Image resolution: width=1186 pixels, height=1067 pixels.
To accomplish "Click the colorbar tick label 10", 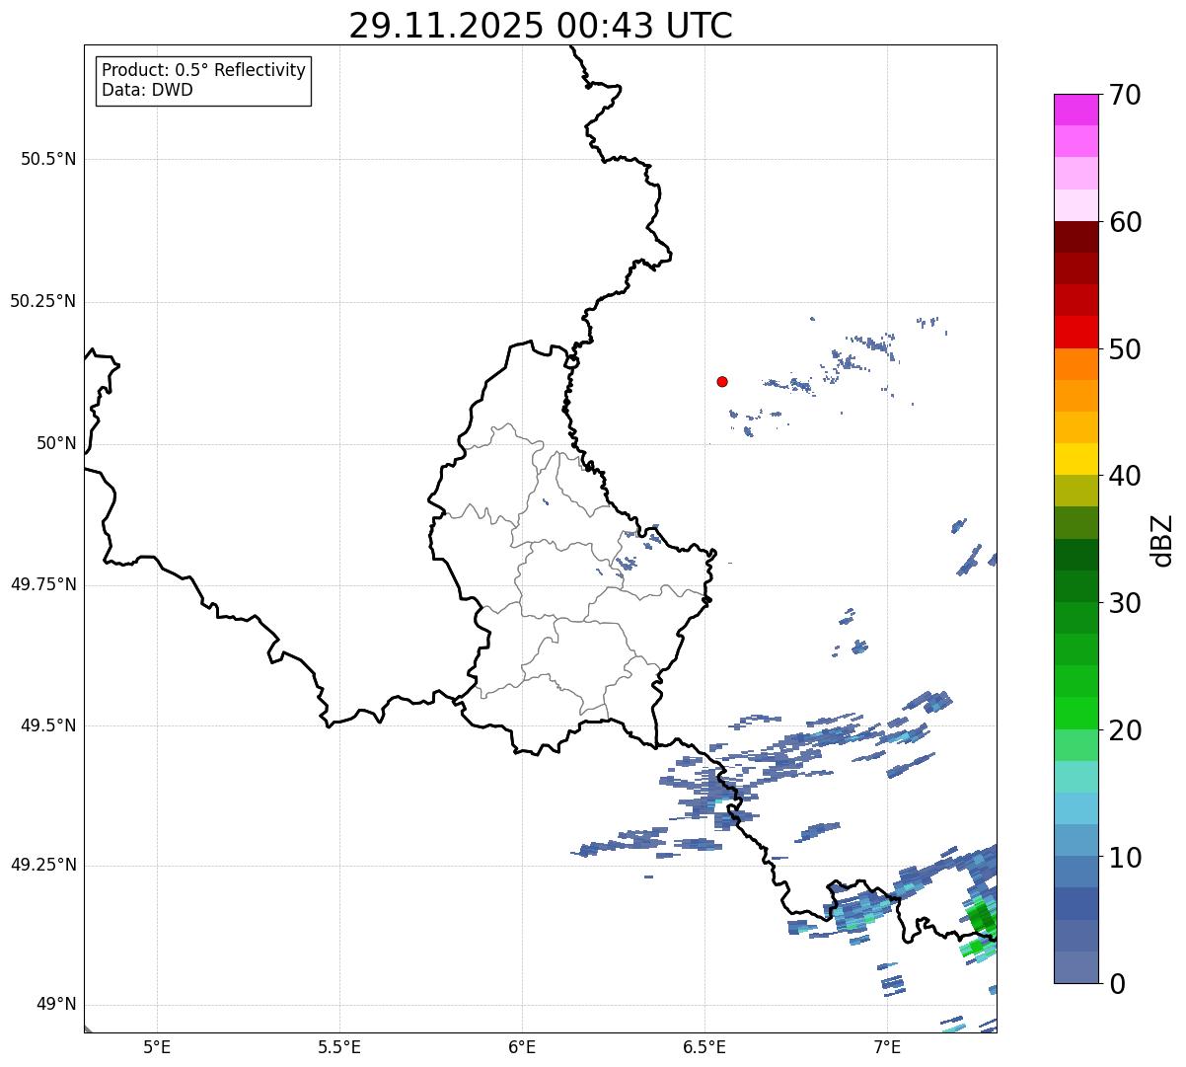I will [x=1124, y=857].
